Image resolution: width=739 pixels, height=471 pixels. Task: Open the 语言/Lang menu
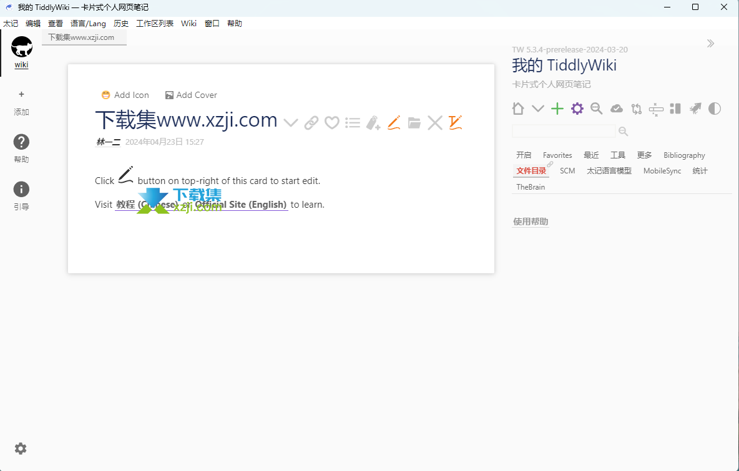(88, 24)
